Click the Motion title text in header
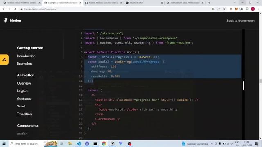The width and height of the screenshot is (262, 147). point(16,20)
